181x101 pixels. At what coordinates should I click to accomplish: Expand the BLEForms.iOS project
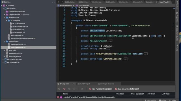click(3, 62)
